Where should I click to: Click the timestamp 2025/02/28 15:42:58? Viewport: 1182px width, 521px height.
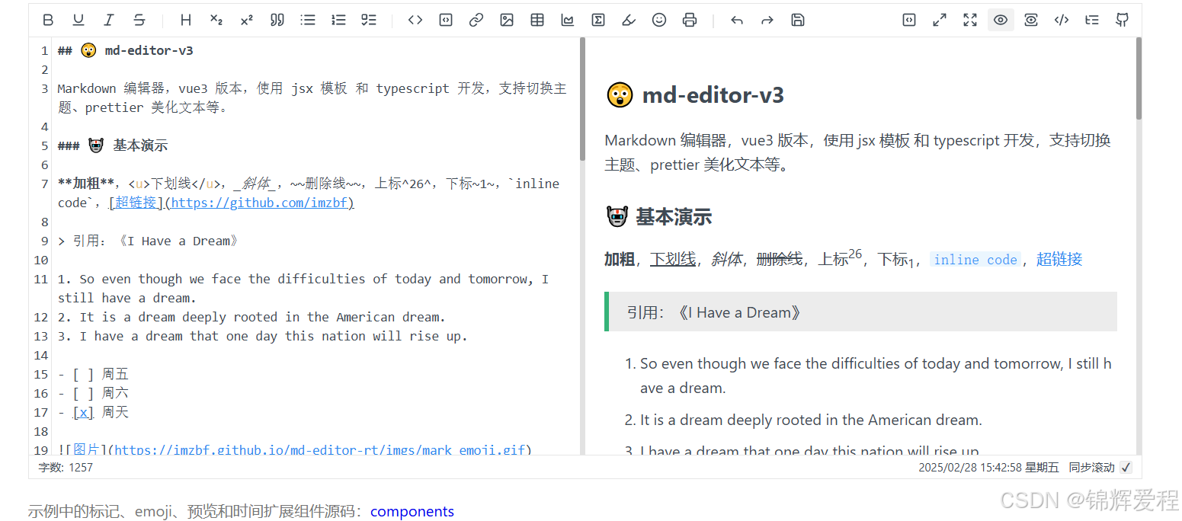(969, 468)
